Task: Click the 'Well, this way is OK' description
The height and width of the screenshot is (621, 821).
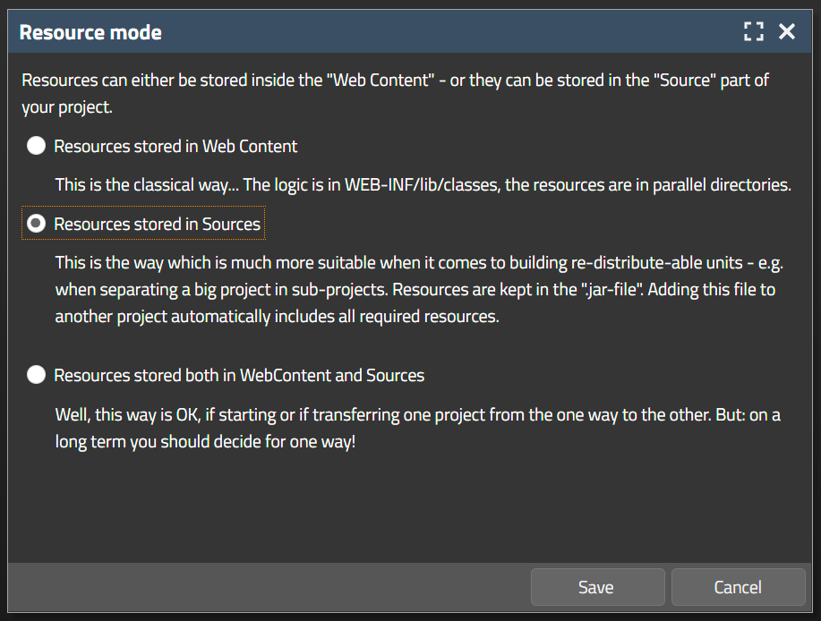Action: coord(416,415)
